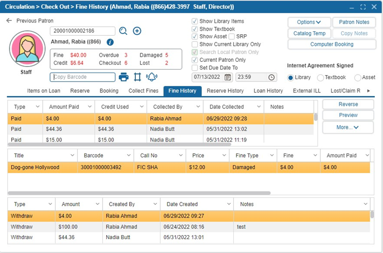Click the Reverse button
Image resolution: width=383 pixels, height=253 pixels.
348,104
